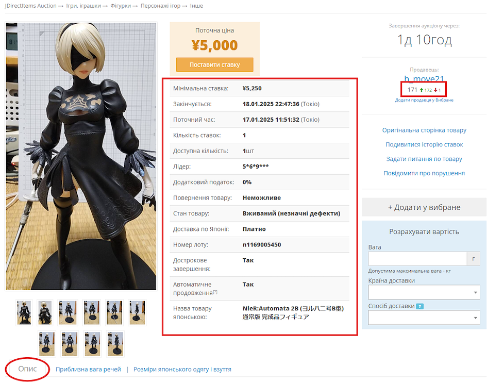The height and width of the screenshot is (382, 487).
Task: Click 'Фігурки' breadcrumb
Action: [x=121, y=6]
